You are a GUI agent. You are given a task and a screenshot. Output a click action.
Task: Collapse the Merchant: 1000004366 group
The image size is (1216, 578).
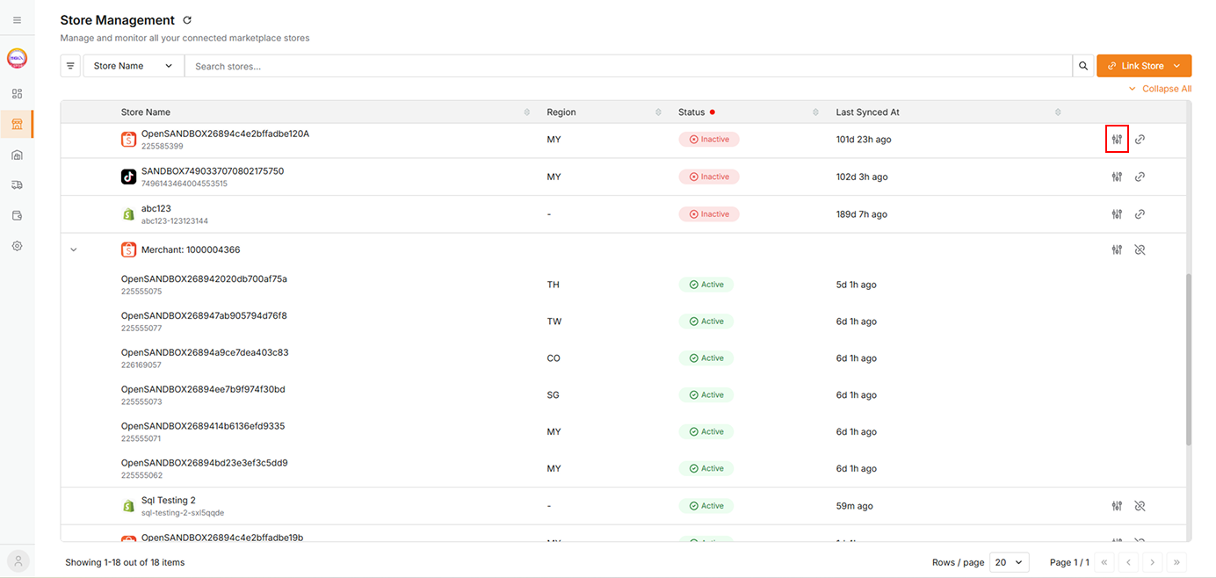[x=74, y=250]
